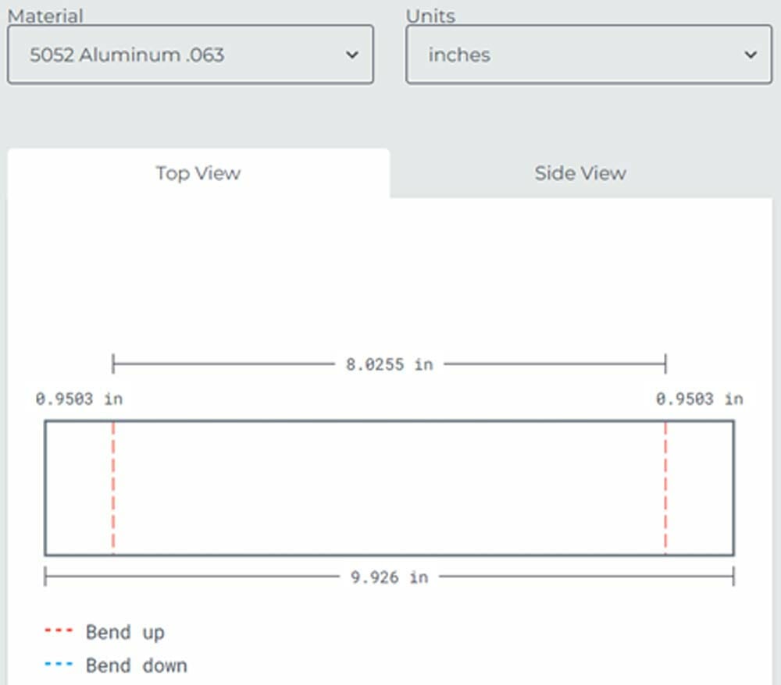This screenshot has height=685, width=781.
Task: Select the 5052 Aluminum .063 material field
Action: 189,55
